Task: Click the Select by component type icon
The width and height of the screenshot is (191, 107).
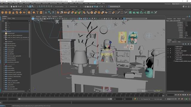Action: click(33, 7)
